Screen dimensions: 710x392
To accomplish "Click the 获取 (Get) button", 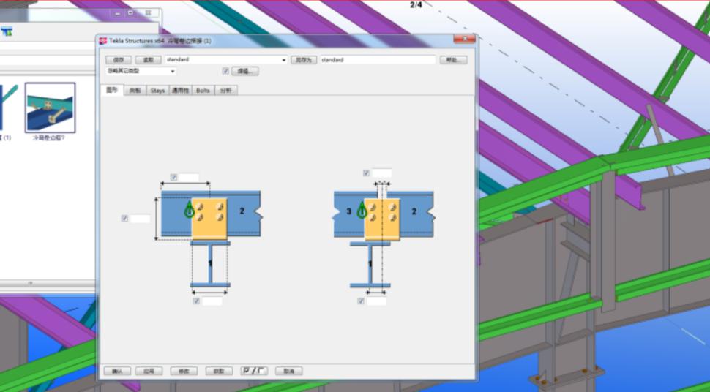I will (219, 372).
